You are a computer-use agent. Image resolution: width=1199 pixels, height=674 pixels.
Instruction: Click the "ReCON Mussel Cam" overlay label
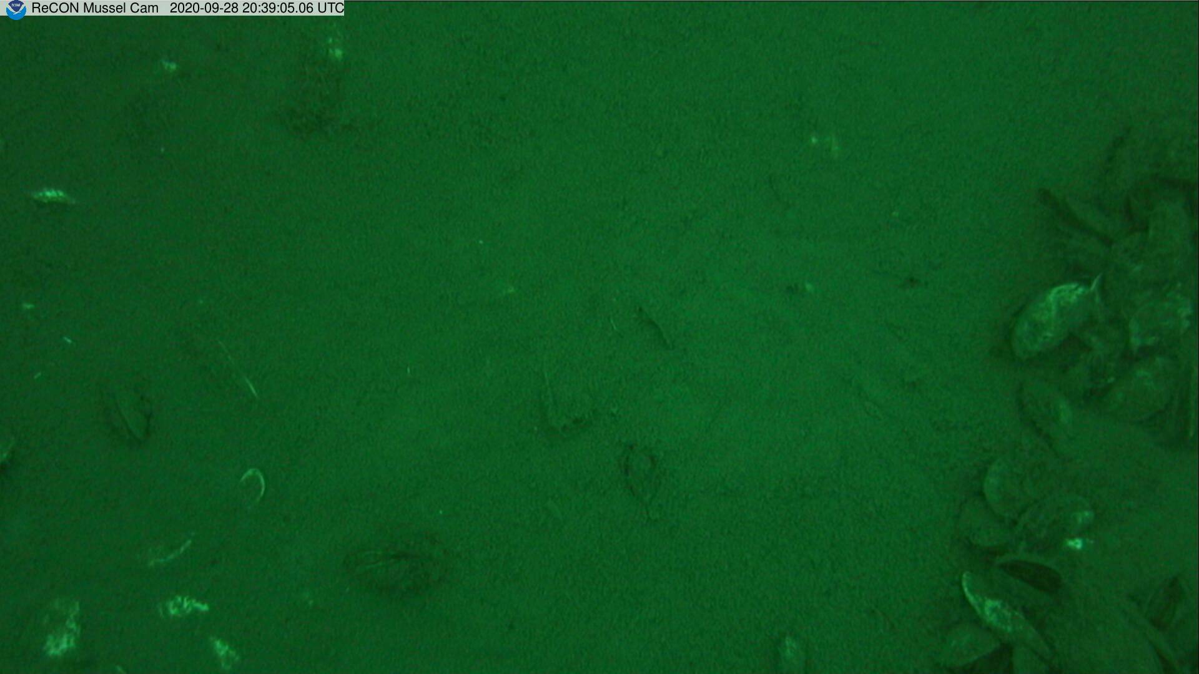(95, 8)
